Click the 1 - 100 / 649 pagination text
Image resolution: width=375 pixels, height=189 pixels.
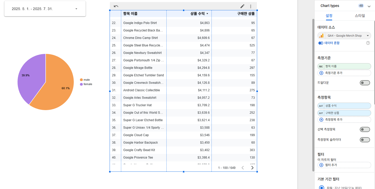(x=227, y=168)
